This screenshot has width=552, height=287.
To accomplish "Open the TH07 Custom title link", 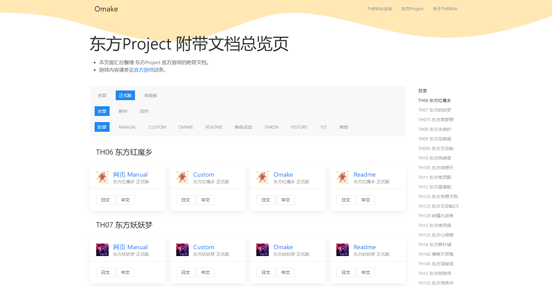I will (x=204, y=247).
